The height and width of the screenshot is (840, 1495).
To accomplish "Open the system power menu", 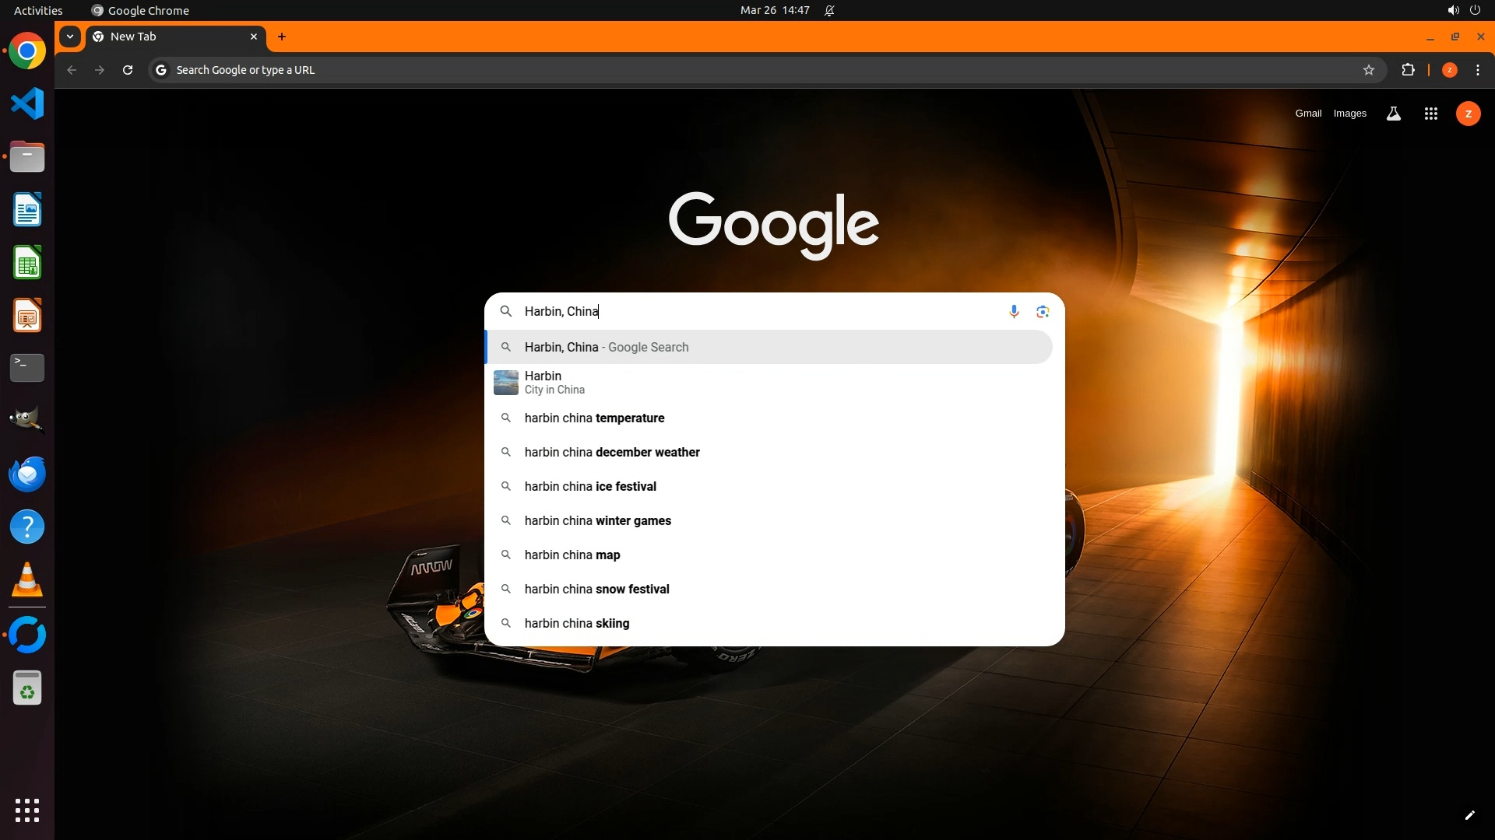I will pyautogui.click(x=1475, y=10).
